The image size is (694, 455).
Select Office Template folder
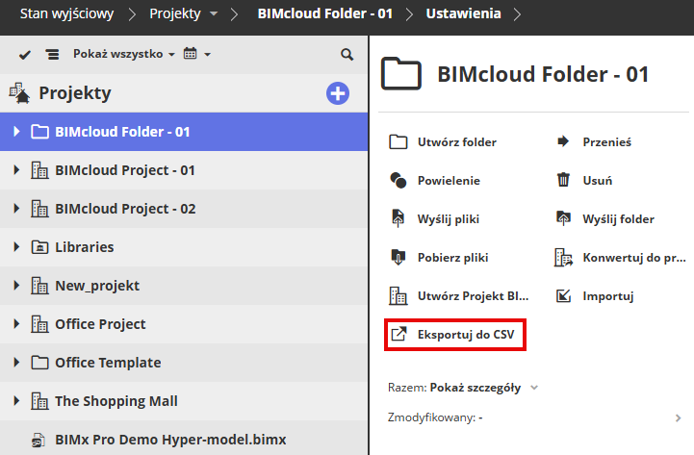click(x=184, y=363)
